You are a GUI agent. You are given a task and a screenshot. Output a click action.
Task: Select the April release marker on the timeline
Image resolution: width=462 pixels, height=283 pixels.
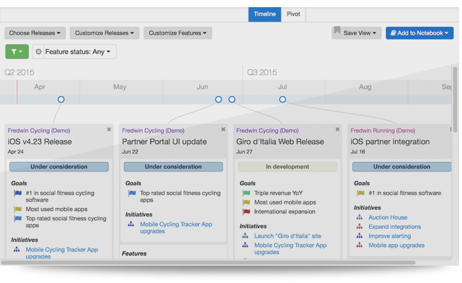[61, 99]
